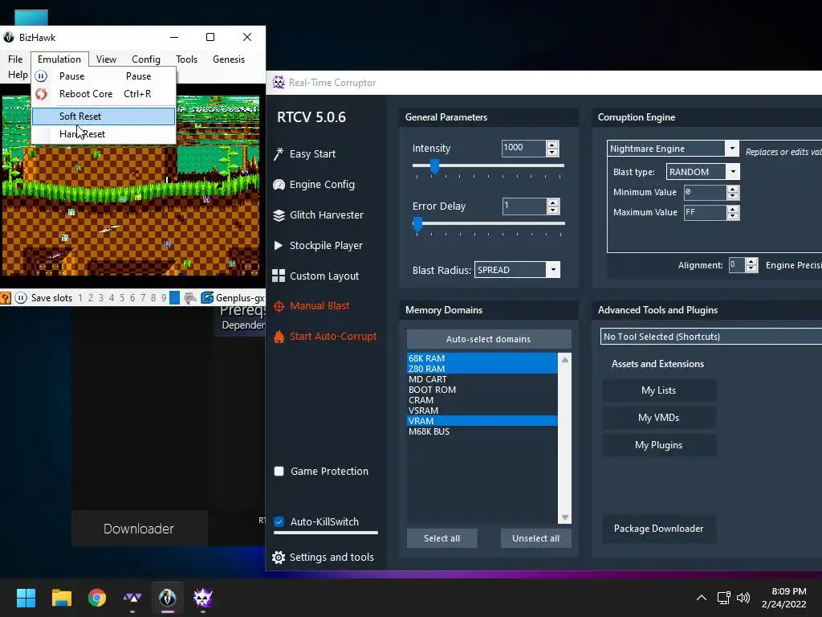Click the Genplus-gx core icon
The height and width of the screenshot is (617, 822).
(208, 298)
